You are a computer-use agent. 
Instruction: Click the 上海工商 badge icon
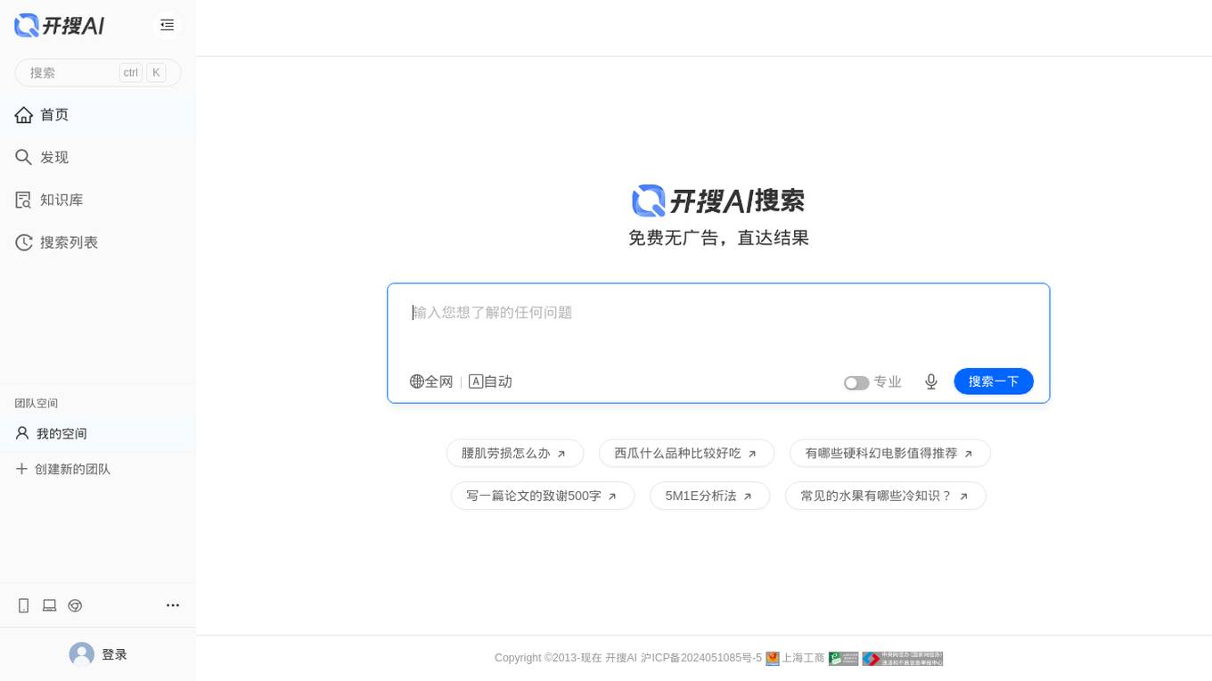773,659
